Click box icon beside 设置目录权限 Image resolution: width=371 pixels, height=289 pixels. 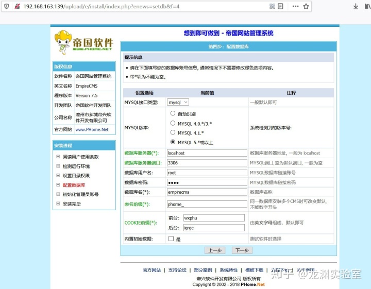click(x=58, y=175)
